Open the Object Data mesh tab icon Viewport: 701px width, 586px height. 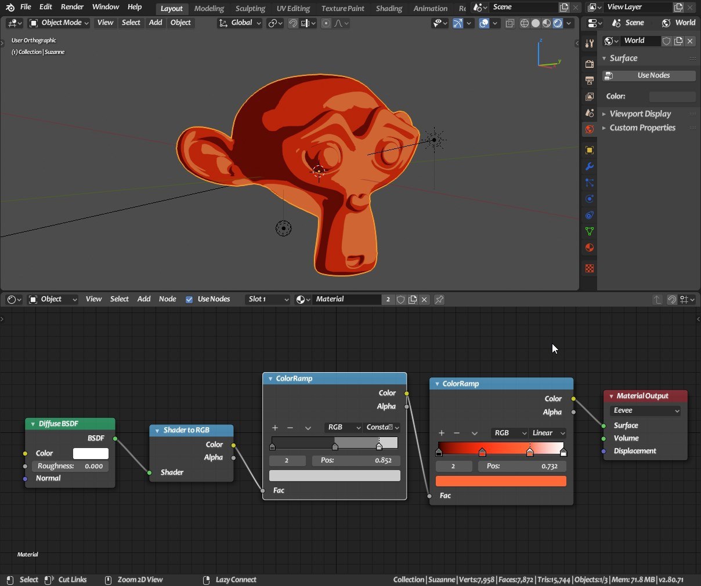tap(589, 231)
